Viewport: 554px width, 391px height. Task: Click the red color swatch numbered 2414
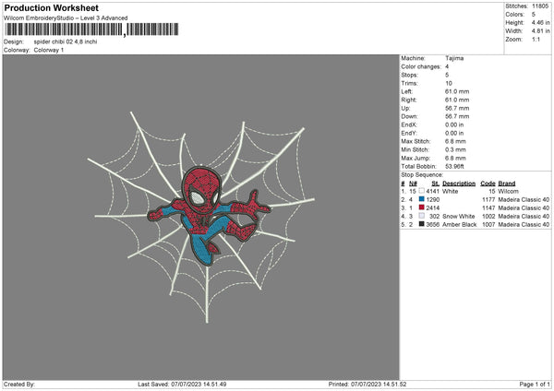pyautogui.click(x=422, y=207)
